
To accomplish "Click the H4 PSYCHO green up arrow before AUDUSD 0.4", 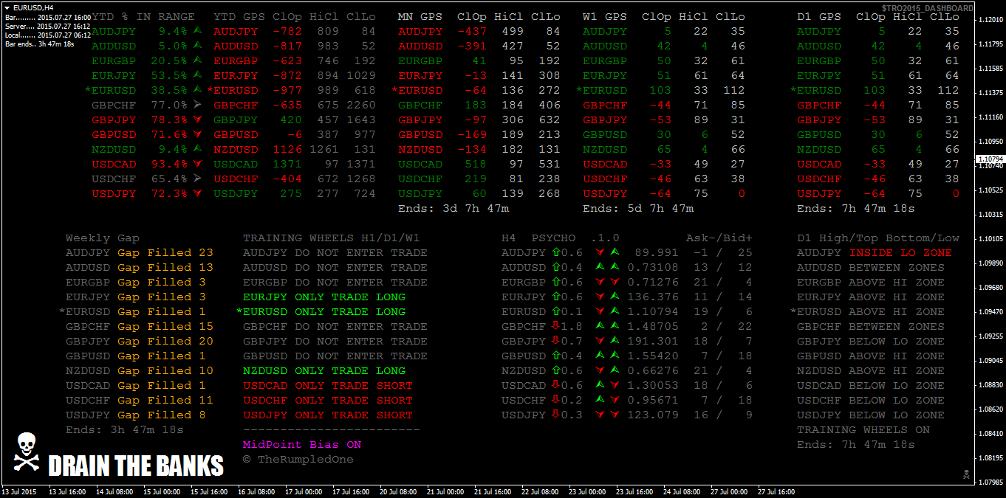I will tap(556, 267).
